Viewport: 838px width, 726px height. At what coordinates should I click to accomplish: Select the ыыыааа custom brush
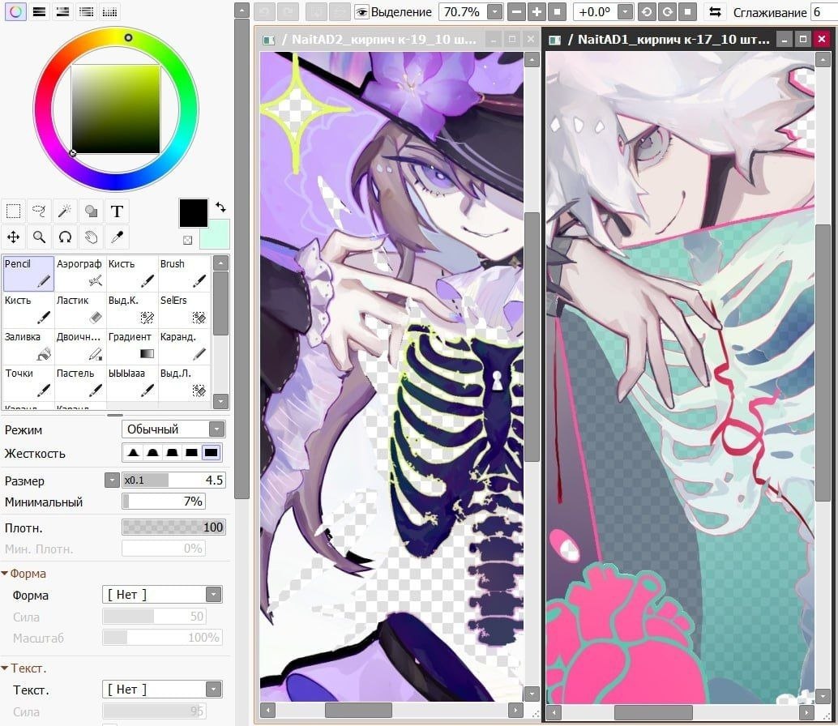(x=131, y=383)
